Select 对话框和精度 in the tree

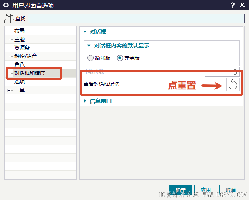pos(30,73)
